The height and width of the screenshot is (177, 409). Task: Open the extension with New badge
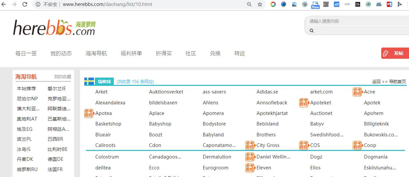point(315,5)
